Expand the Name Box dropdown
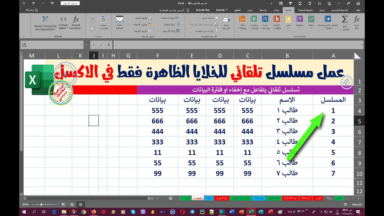The height and width of the screenshot is (216, 384). click(82, 45)
